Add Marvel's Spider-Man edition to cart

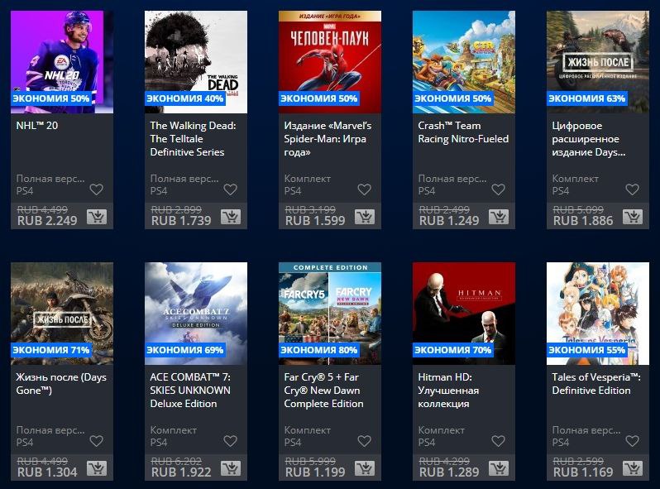pos(365,217)
